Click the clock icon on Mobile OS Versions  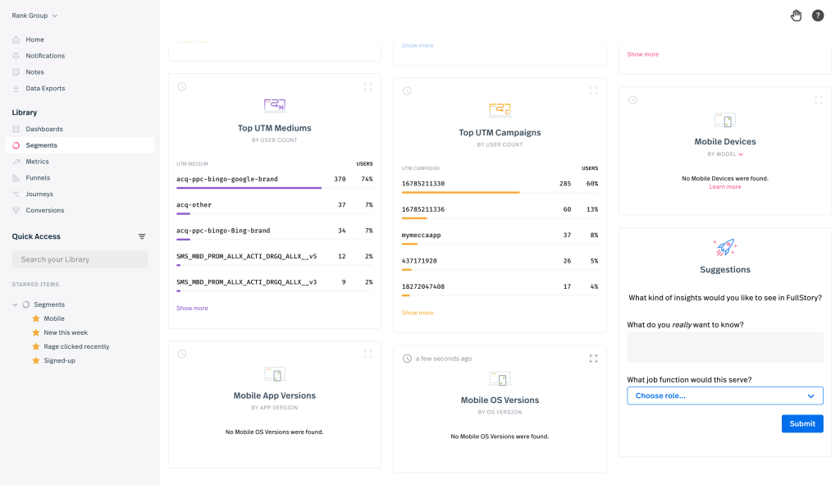(408, 359)
